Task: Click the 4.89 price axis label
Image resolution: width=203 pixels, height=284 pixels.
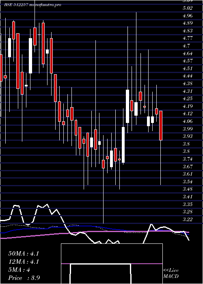Action: coord(188,23)
